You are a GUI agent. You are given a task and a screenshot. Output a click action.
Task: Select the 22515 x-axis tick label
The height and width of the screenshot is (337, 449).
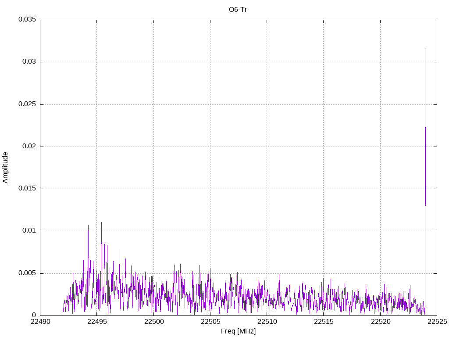(x=324, y=322)
